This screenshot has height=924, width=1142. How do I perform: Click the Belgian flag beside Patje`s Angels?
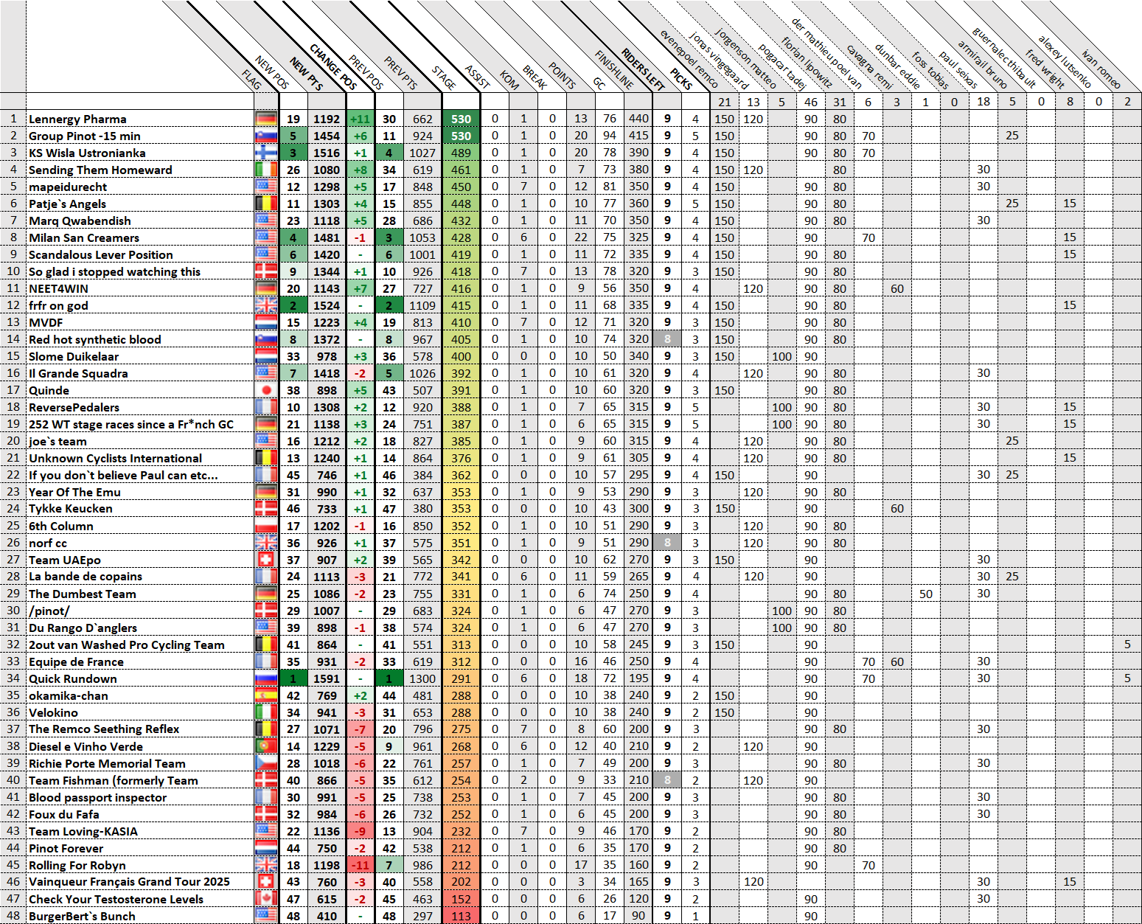click(266, 204)
